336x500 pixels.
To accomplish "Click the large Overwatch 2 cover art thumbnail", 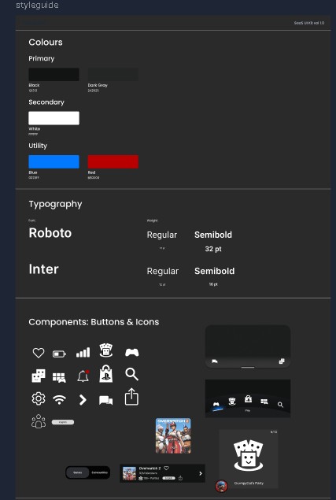I will coord(173,435).
